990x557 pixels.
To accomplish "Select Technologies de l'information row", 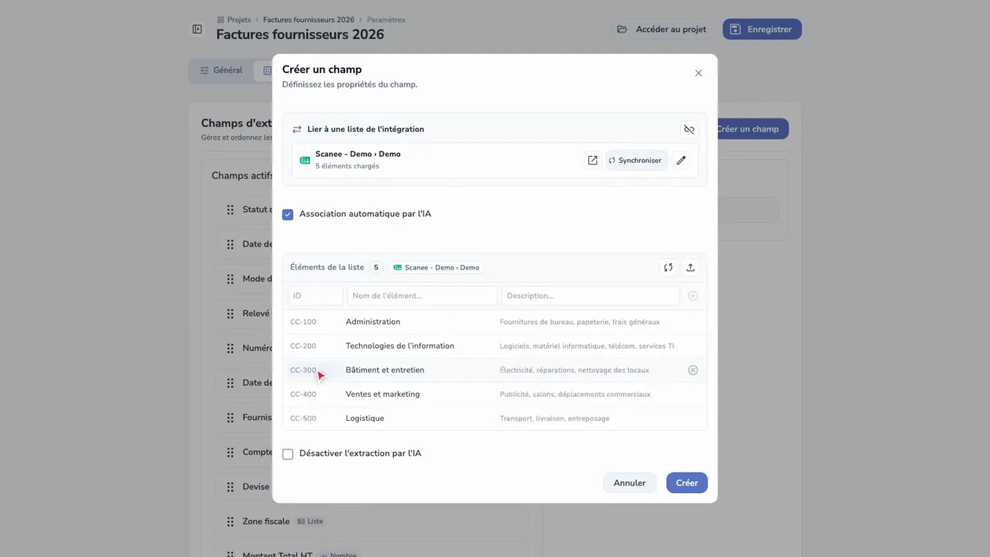I will point(494,346).
